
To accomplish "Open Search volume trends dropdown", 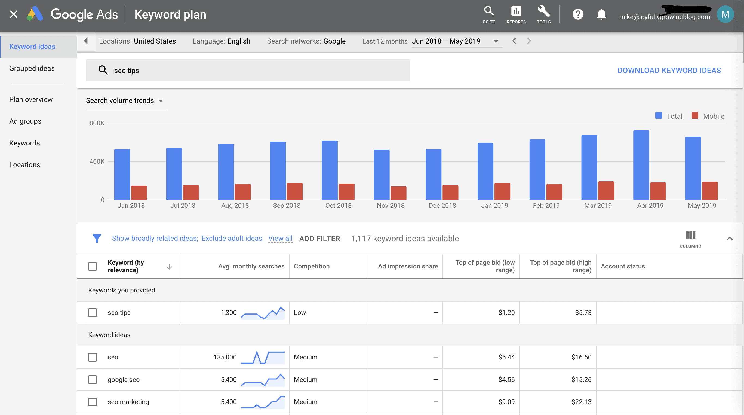I will coord(126,100).
